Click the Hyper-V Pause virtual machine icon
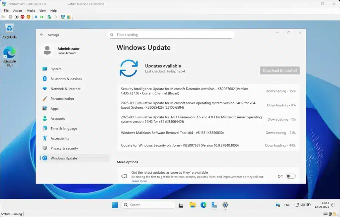Viewport: 340px width, 217px height. pyautogui.click(x=36, y=17)
